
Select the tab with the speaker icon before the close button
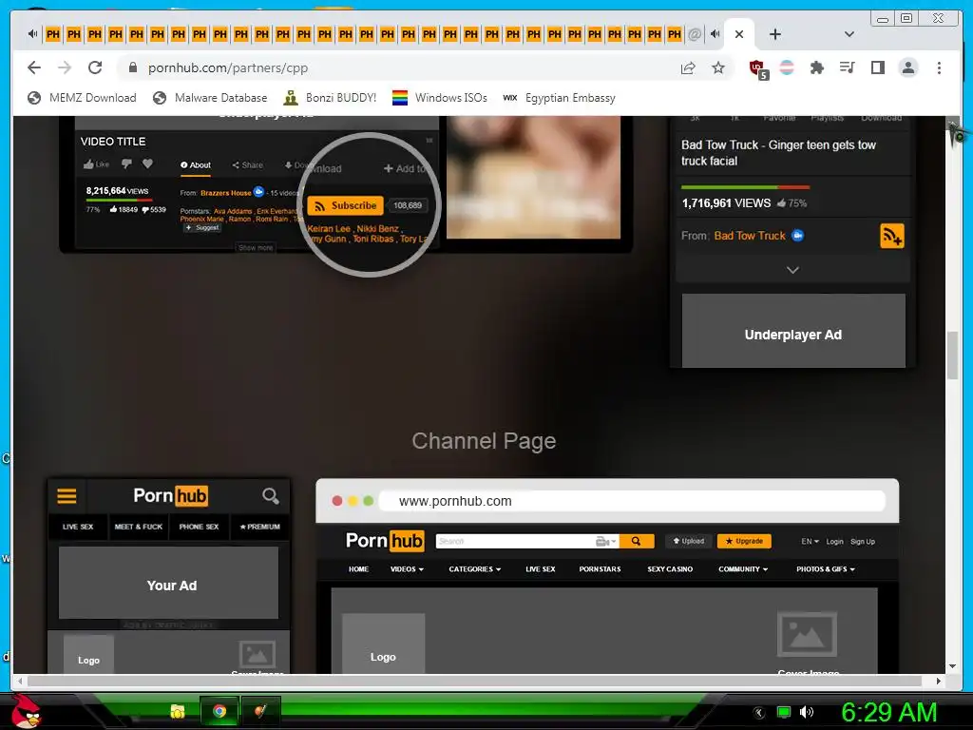click(715, 34)
